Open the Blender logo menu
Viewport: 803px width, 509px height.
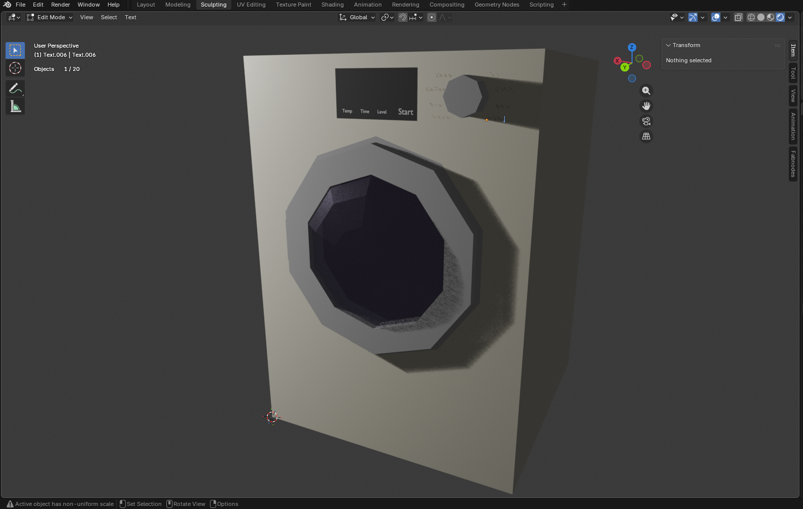click(7, 5)
